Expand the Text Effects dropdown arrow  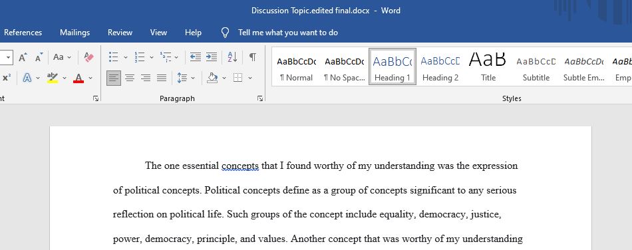(37, 78)
